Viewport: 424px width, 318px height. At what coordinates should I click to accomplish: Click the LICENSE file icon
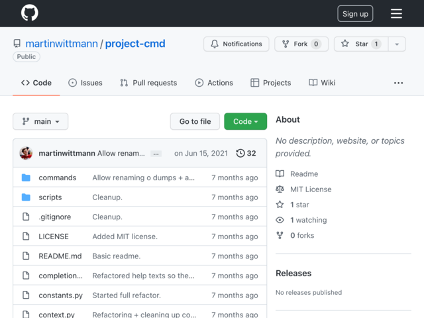pos(26,236)
